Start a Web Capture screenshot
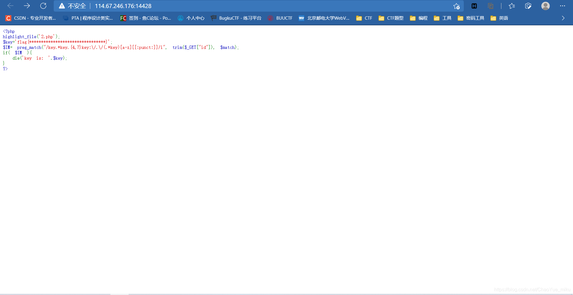 tap(528, 6)
